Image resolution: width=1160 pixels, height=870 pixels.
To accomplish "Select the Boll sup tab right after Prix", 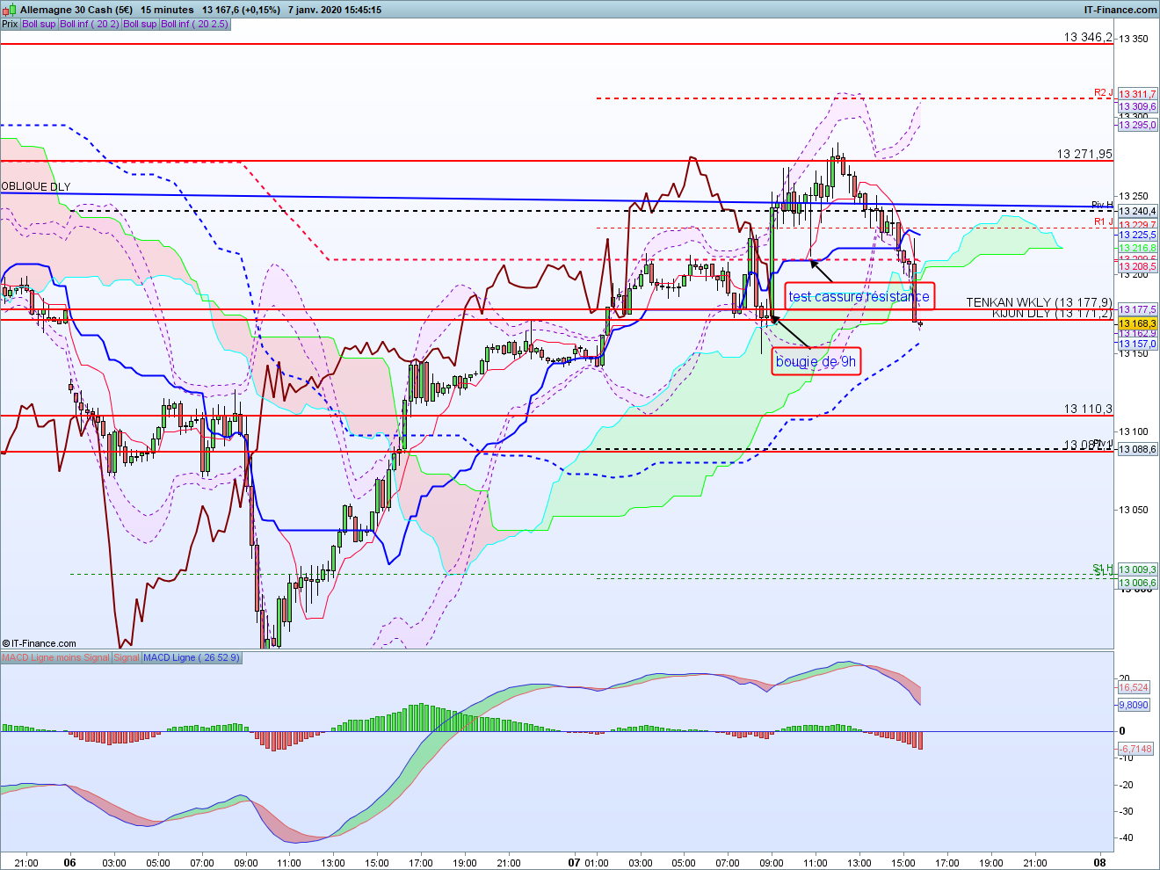I will (39, 24).
